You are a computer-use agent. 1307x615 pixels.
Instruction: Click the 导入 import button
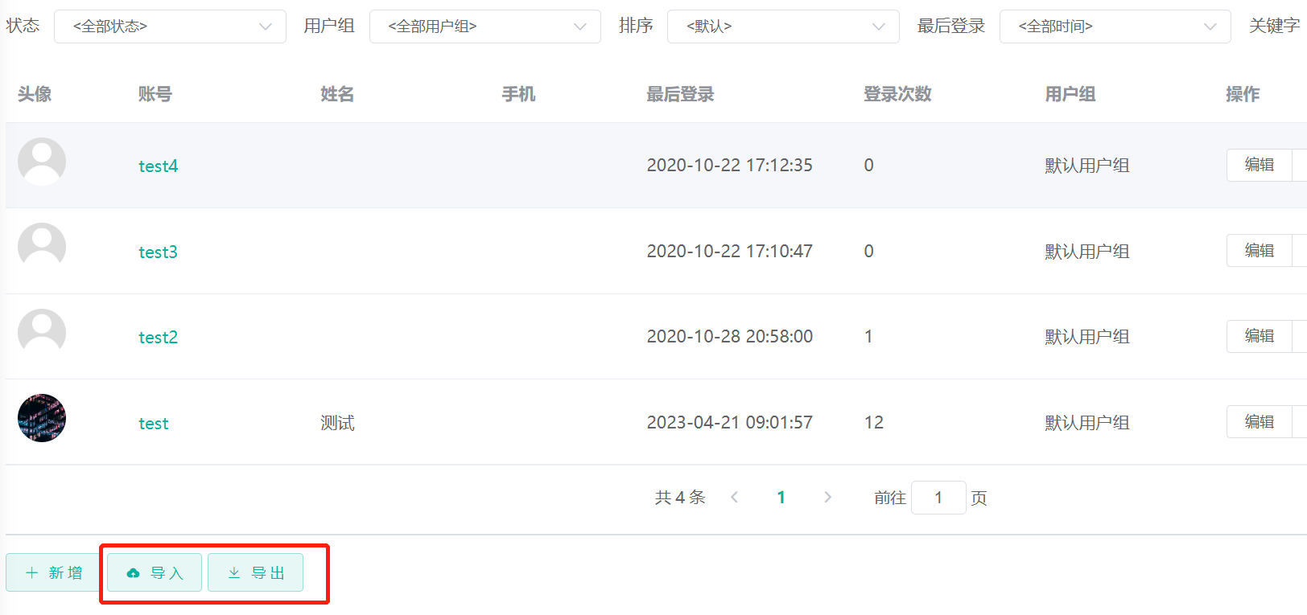[153, 572]
